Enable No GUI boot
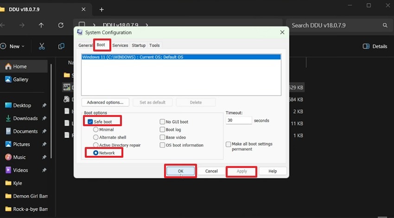The height and width of the screenshot is (218, 394). (162, 122)
